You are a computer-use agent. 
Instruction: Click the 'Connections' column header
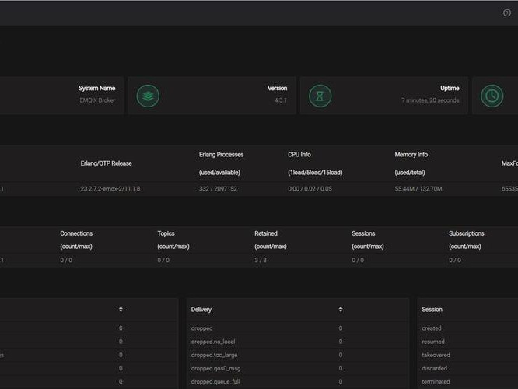[x=76, y=233]
